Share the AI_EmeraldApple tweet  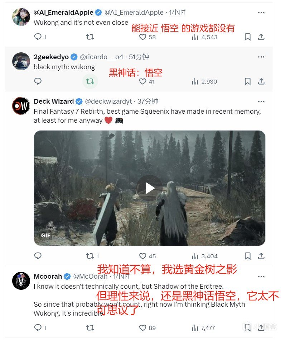(x=261, y=37)
